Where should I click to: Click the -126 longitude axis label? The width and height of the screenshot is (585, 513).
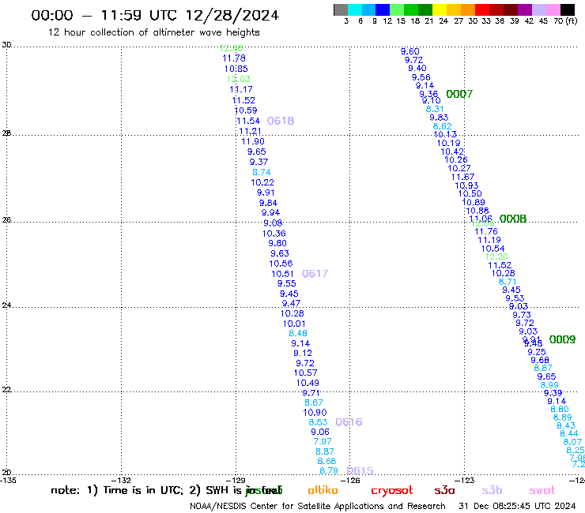[x=350, y=480]
